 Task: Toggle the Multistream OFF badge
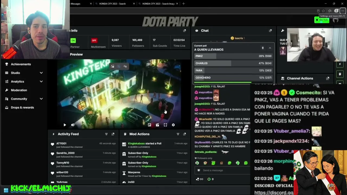[94, 40]
